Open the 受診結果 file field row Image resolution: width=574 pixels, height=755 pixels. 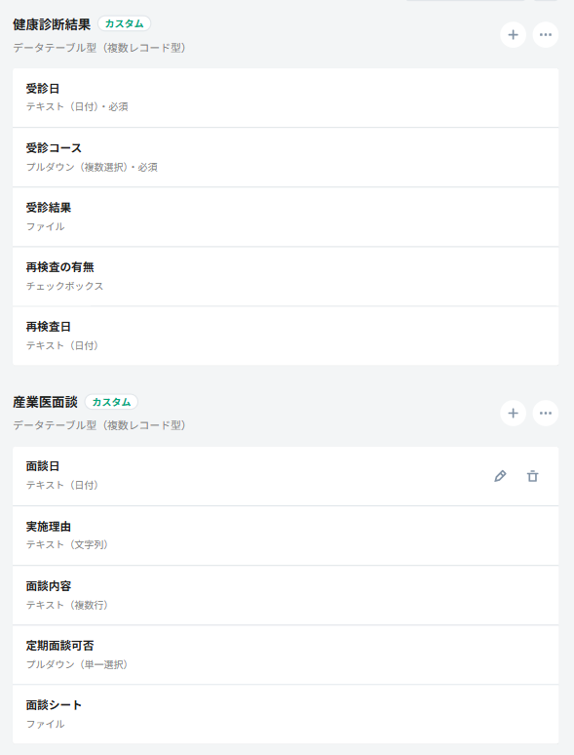[286, 218]
